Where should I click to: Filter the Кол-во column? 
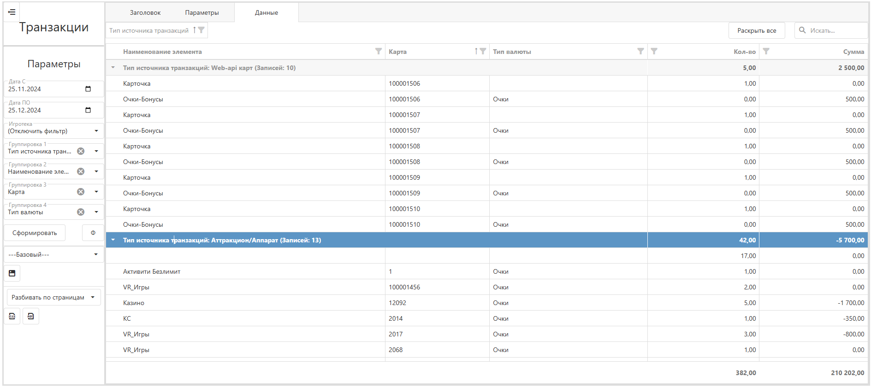tap(654, 51)
